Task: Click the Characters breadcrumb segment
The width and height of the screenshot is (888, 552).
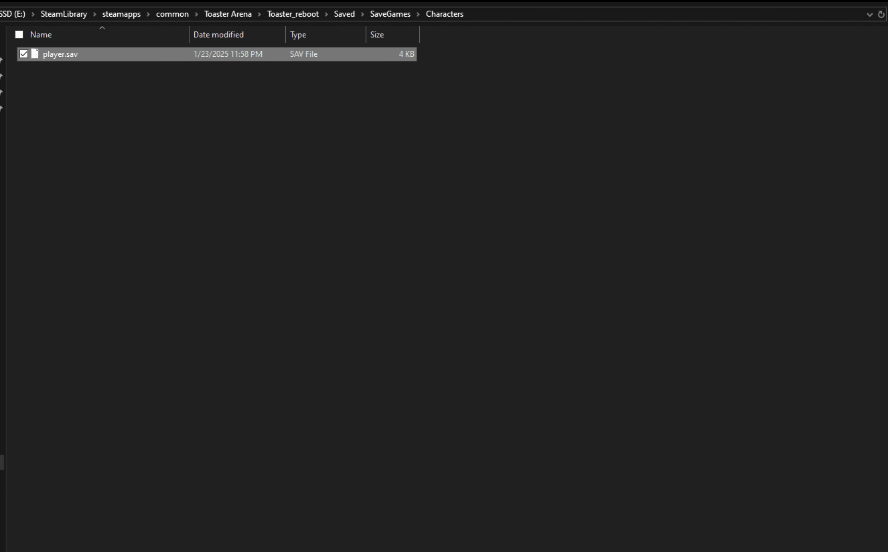Action: point(445,14)
